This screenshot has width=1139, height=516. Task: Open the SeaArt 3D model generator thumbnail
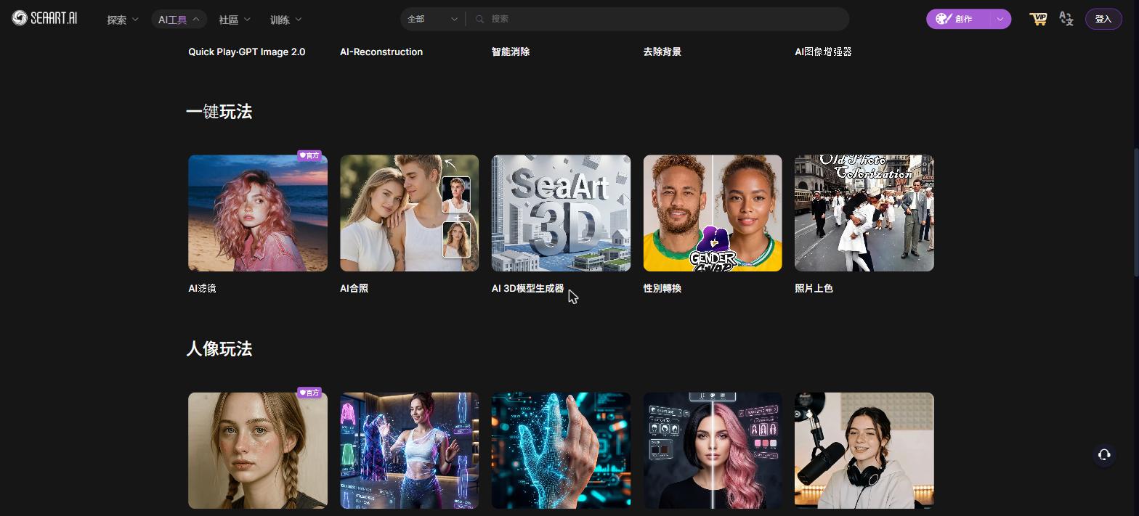coord(561,213)
